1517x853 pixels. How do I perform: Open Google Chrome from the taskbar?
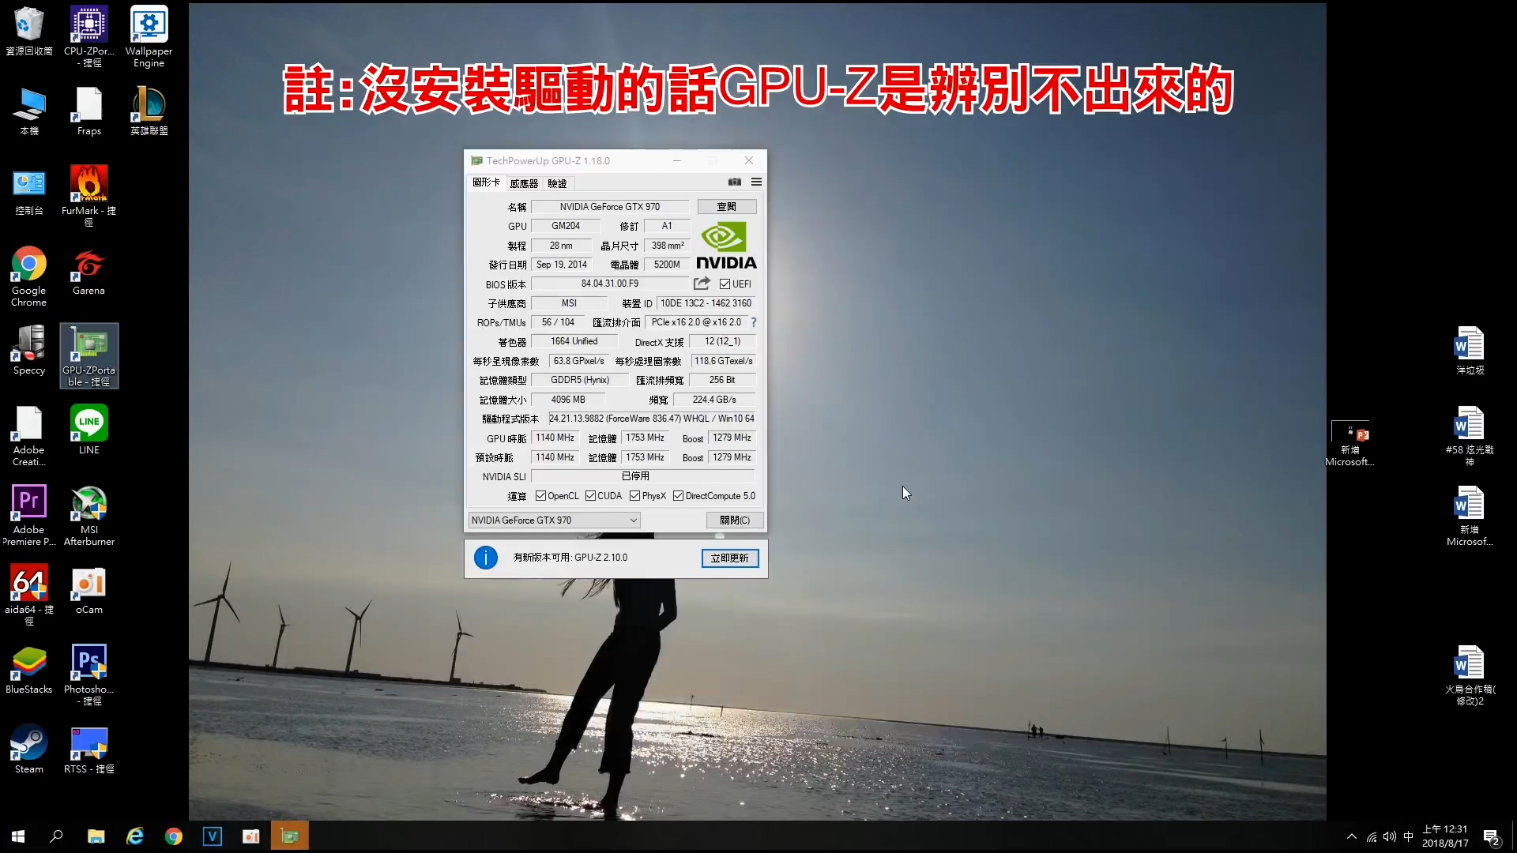173,836
